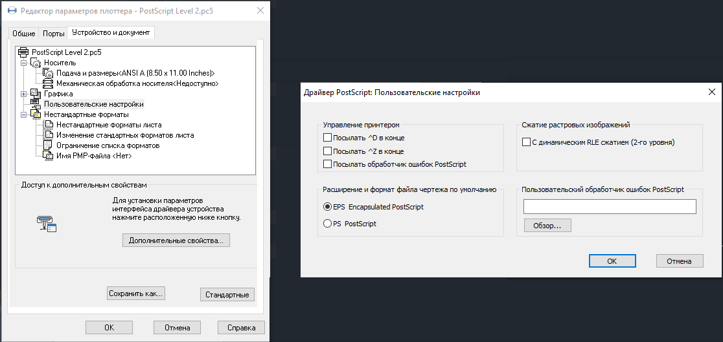Click the Пользовательские настройки tree icon

[36, 104]
